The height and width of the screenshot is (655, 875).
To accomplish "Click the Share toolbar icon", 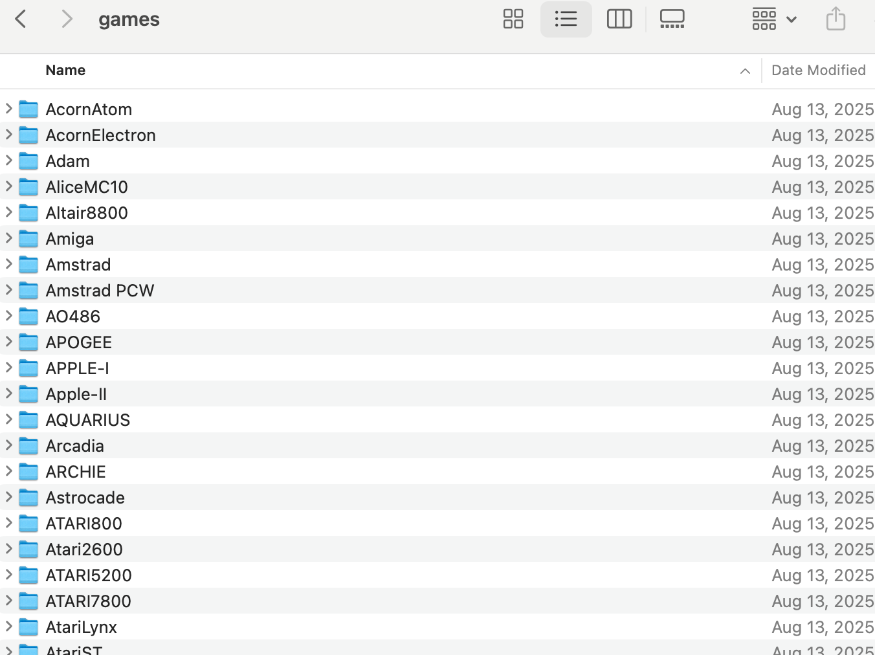I will [x=836, y=19].
